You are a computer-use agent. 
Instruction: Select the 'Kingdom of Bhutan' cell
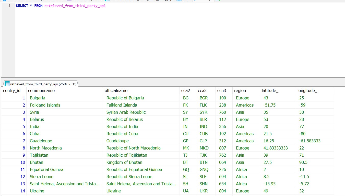[x=141, y=162]
